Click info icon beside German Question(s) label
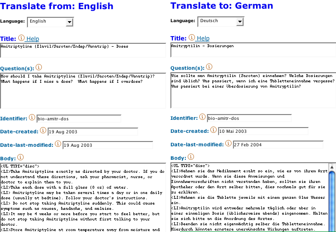336x232 pixels. [209, 67]
